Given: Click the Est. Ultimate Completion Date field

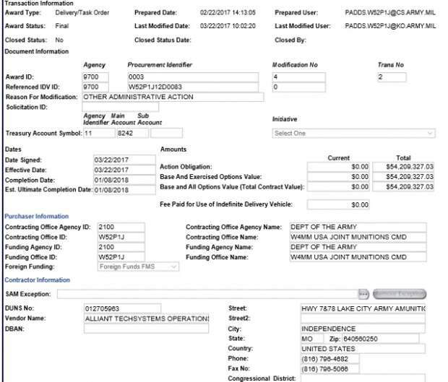Looking at the screenshot, I should (124, 190).
